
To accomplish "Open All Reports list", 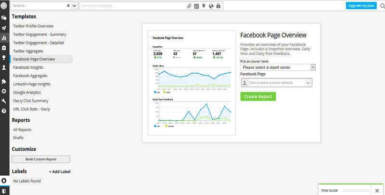I will pos(22,130).
